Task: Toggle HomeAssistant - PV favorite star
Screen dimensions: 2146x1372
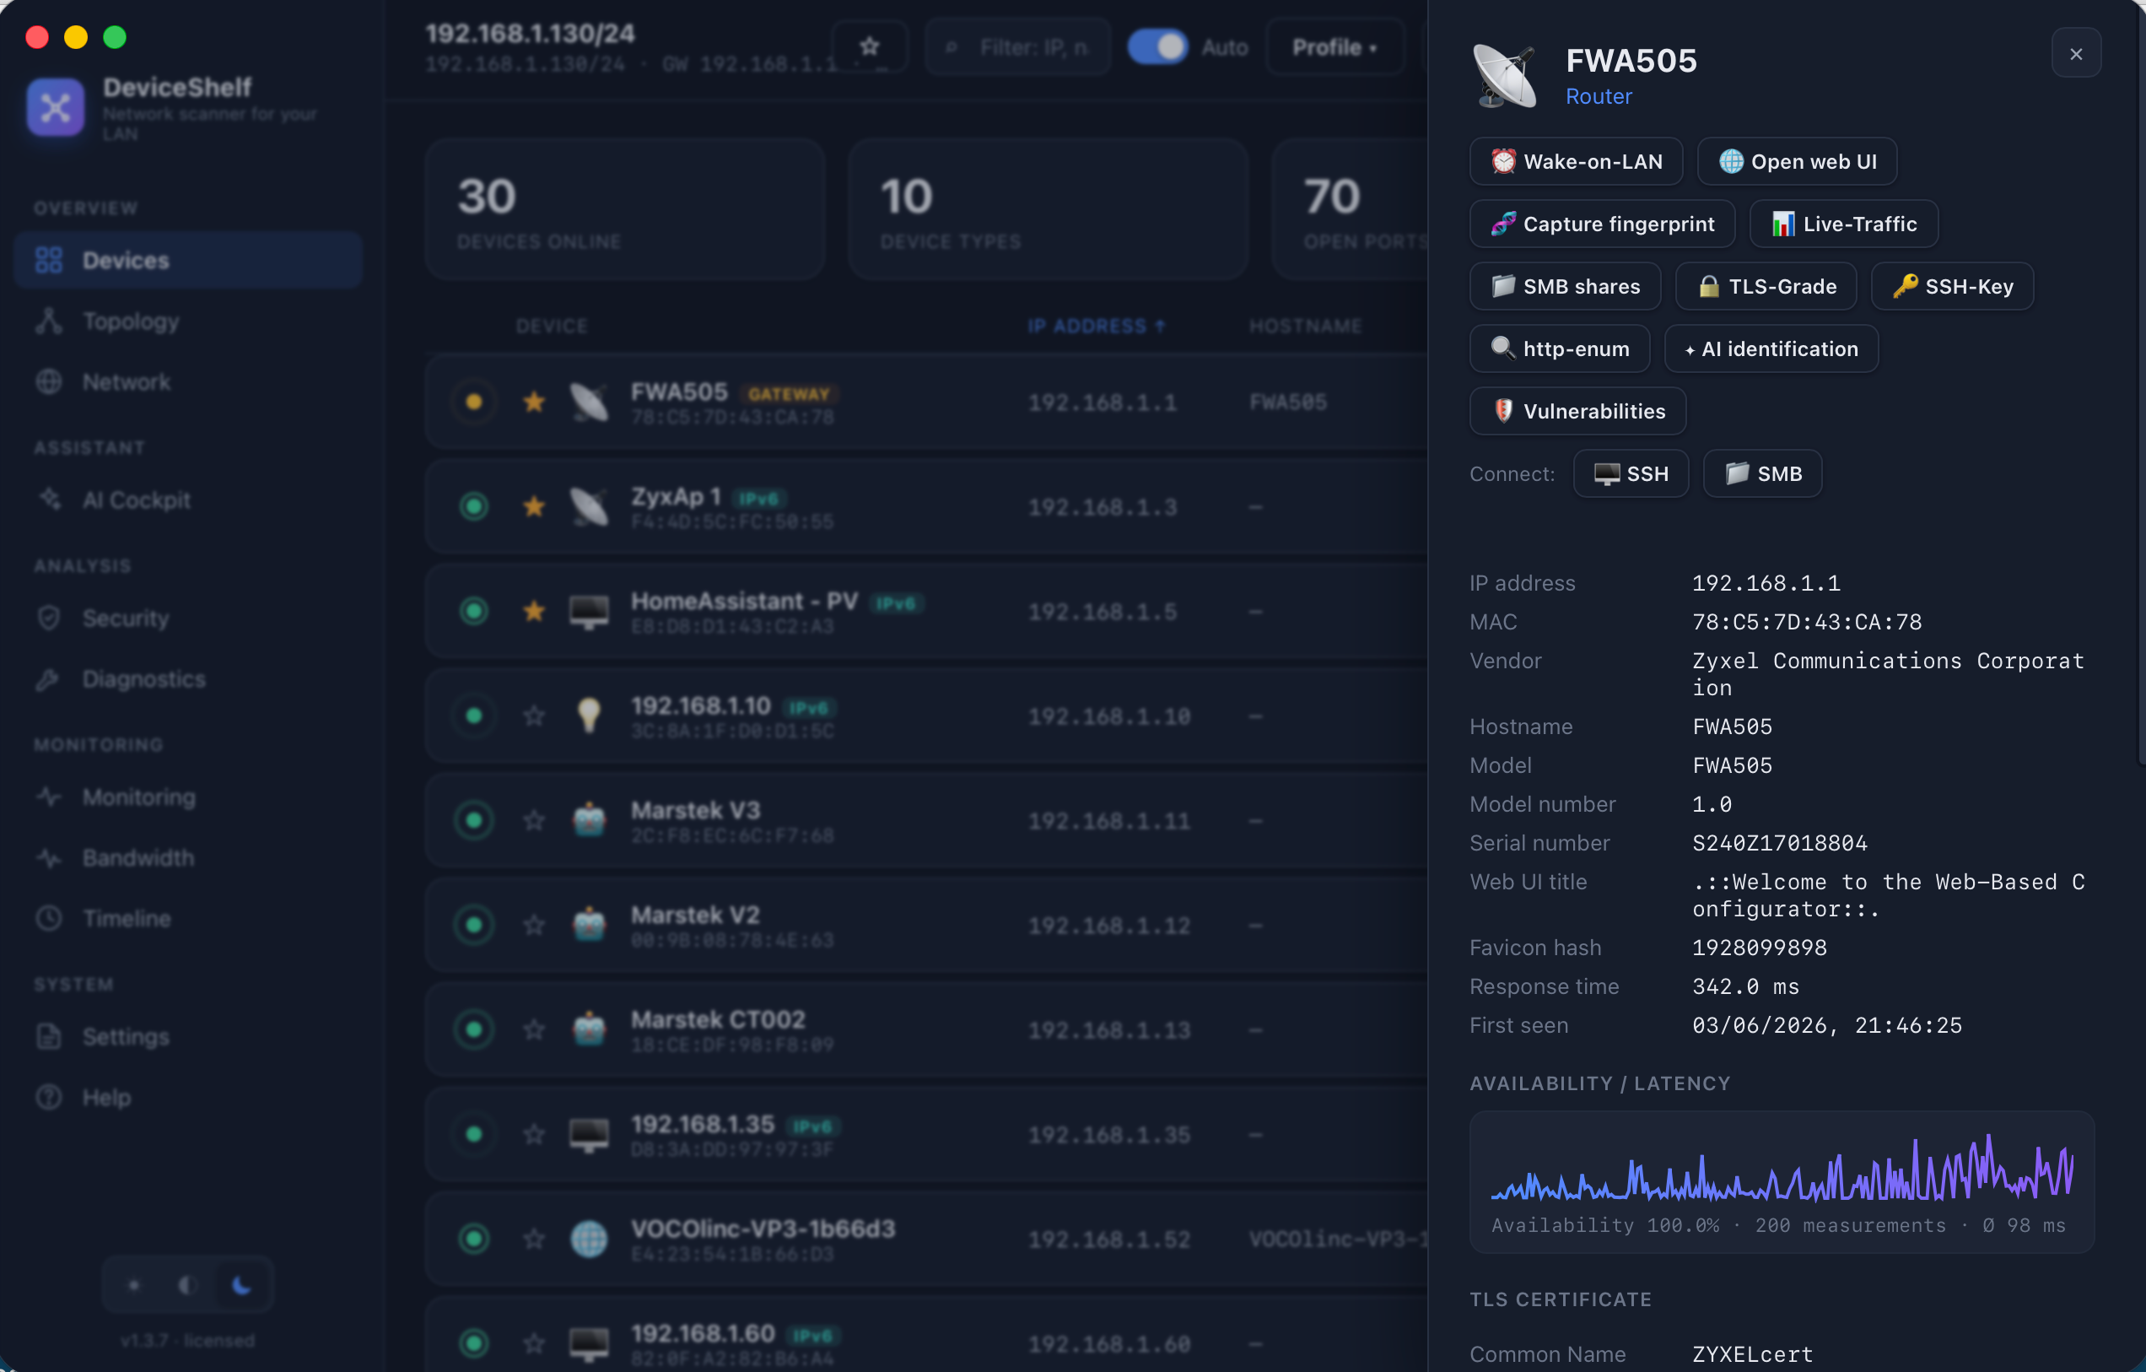Action: (x=534, y=611)
